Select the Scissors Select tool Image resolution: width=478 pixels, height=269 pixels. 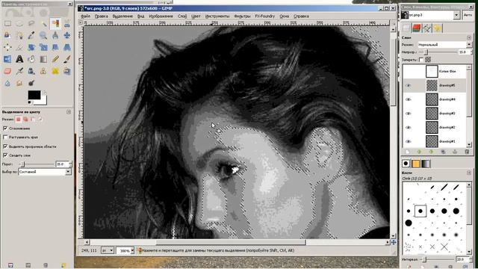(x=67, y=23)
